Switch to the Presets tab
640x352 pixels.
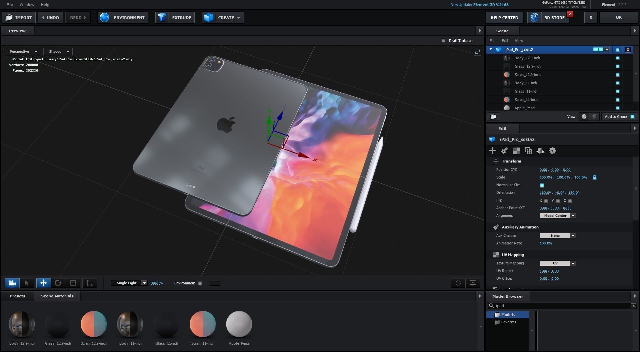tap(17, 296)
